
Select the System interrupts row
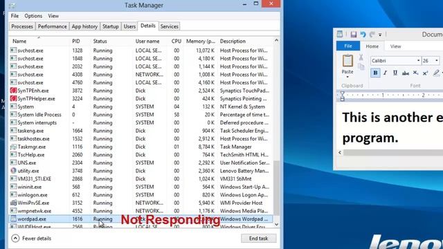(x=141, y=123)
